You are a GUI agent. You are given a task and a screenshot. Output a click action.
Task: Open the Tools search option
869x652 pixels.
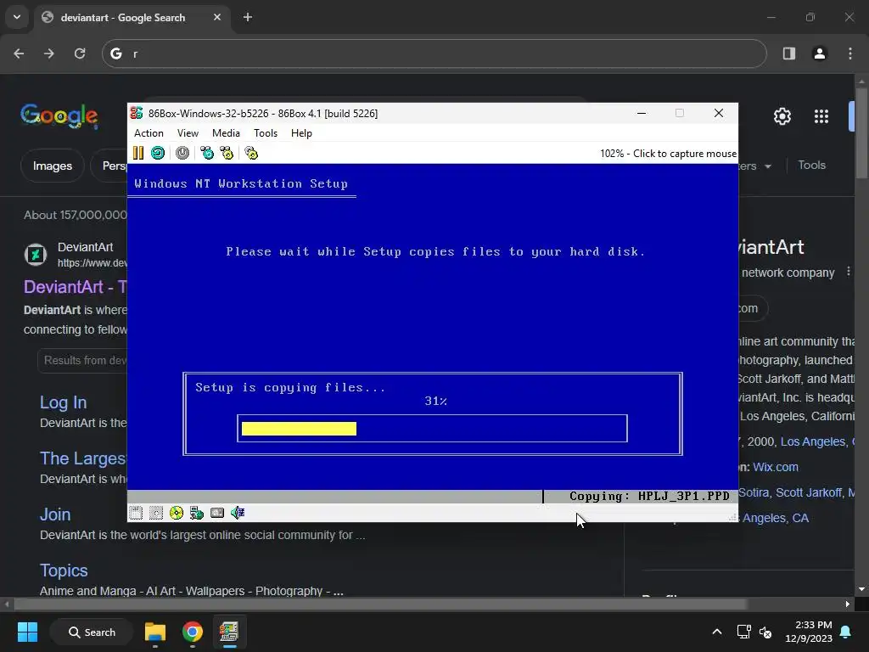(x=811, y=166)
